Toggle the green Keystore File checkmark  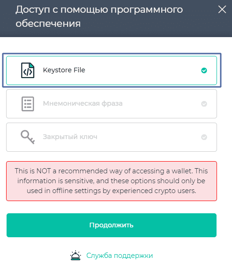click(204, 70)
